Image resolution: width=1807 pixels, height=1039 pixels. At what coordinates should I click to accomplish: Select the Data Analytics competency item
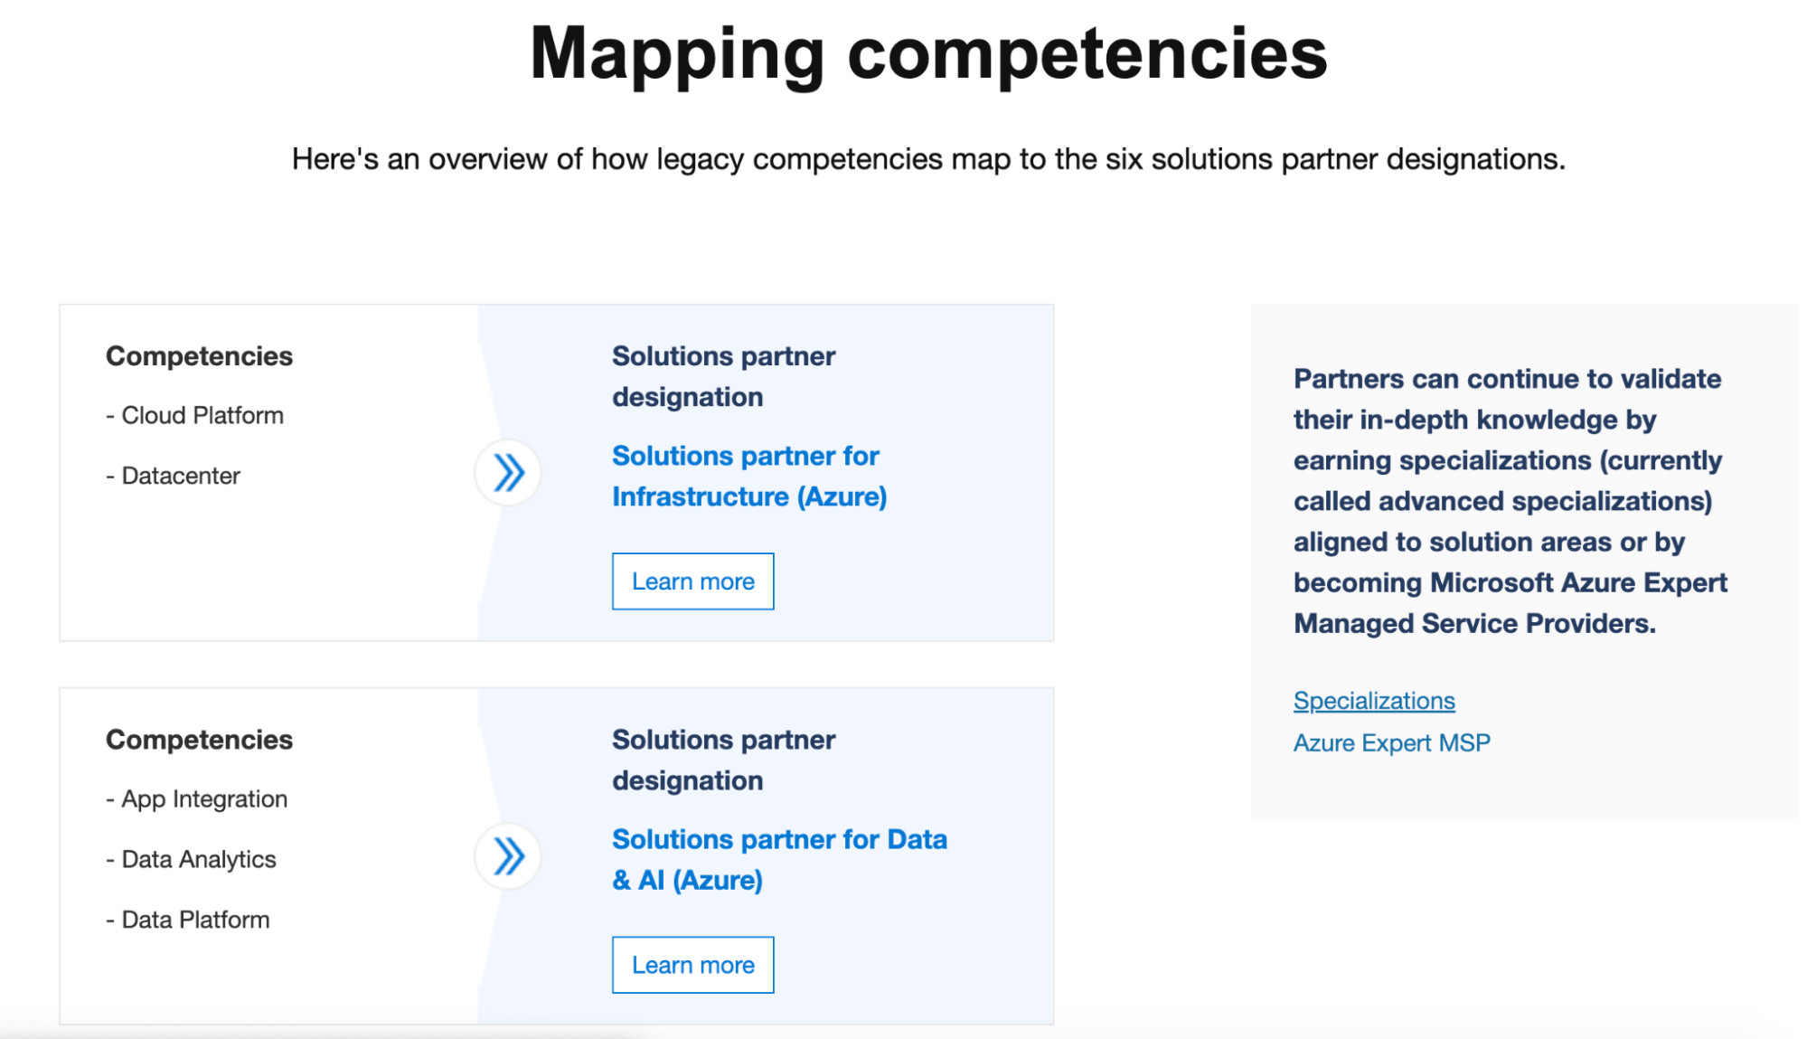[191, 859]
